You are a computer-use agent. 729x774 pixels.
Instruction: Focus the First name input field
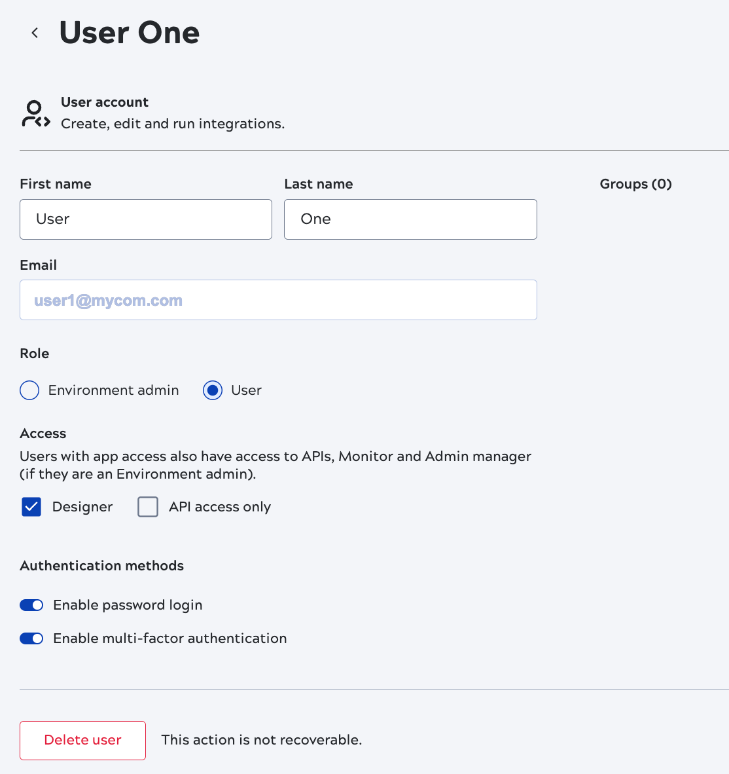[146, 219]
